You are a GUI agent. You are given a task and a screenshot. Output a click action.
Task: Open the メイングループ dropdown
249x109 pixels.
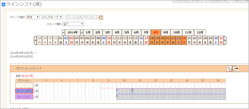[x=52, y=17]
